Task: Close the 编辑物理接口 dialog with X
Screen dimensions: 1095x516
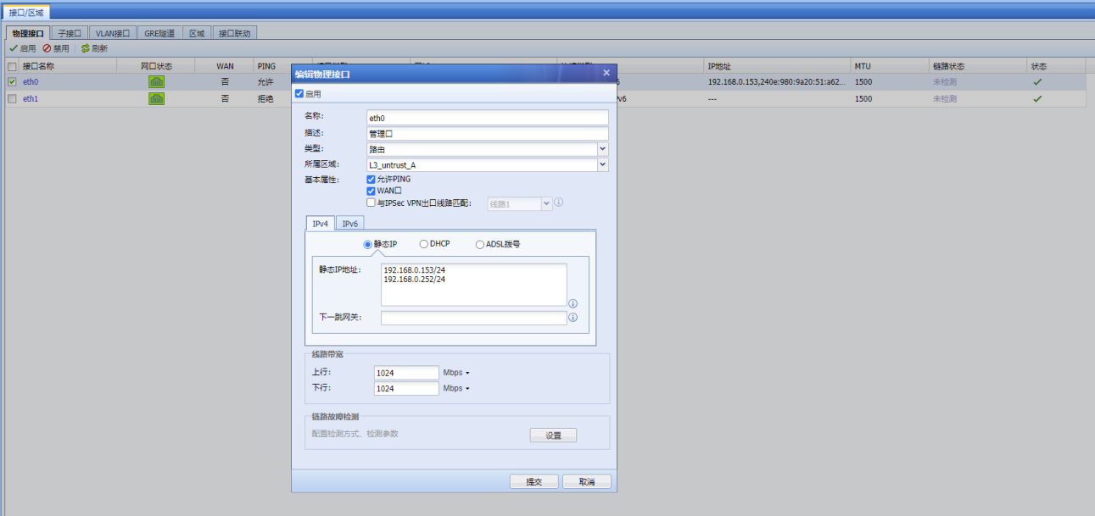Action: click(x=606, y=74)
